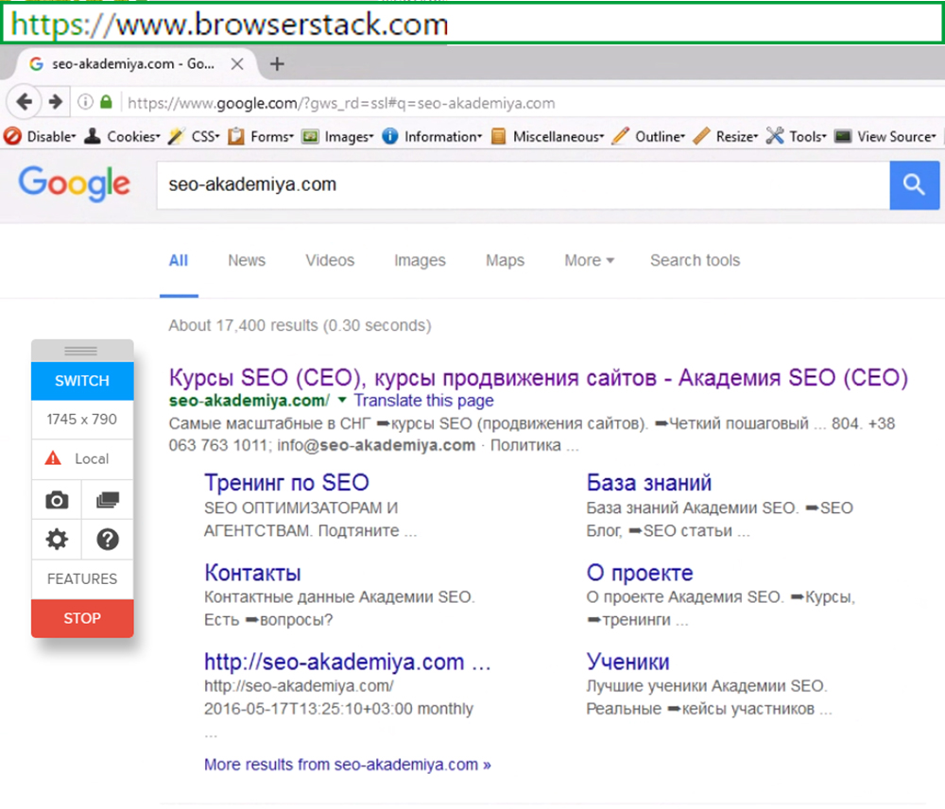Click the green padlock security icon
Viewport: 945px width, 809px height.
[x=106, y=101]
